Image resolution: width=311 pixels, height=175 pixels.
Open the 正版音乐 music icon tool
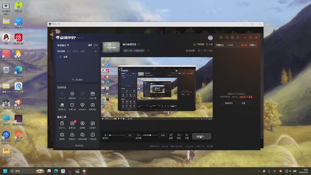93,125
